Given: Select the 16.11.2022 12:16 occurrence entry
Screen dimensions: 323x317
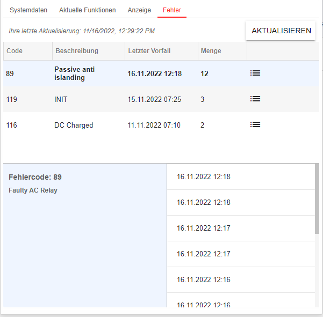Looking at the screenshot, I should point(241,280).
